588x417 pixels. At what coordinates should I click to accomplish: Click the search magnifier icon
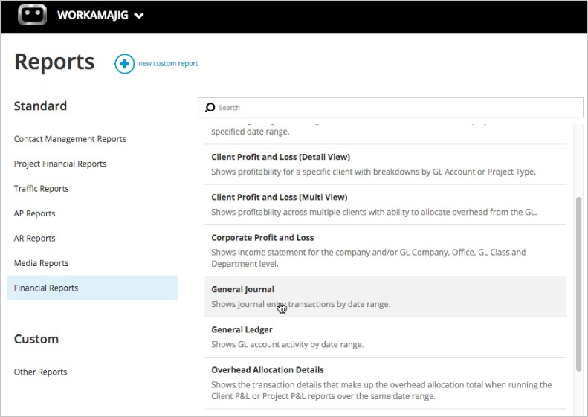pyautogui.click(x=210, y=108)
